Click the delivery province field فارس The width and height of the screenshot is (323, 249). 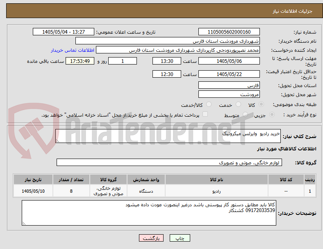point(229,85)
